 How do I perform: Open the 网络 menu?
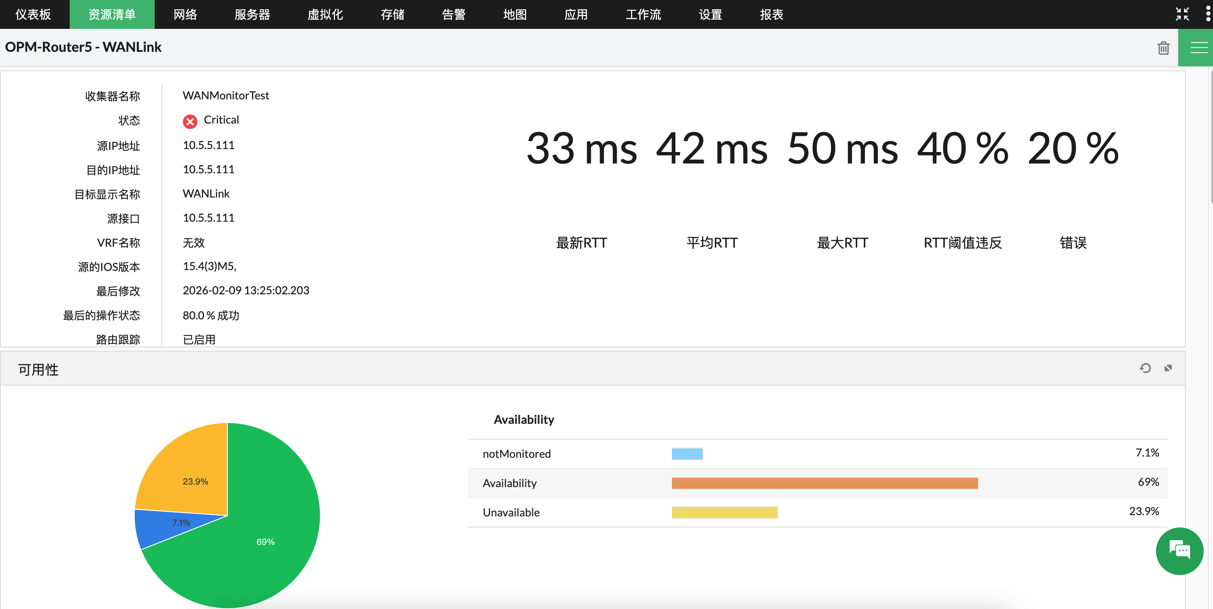tap(184, 14)
